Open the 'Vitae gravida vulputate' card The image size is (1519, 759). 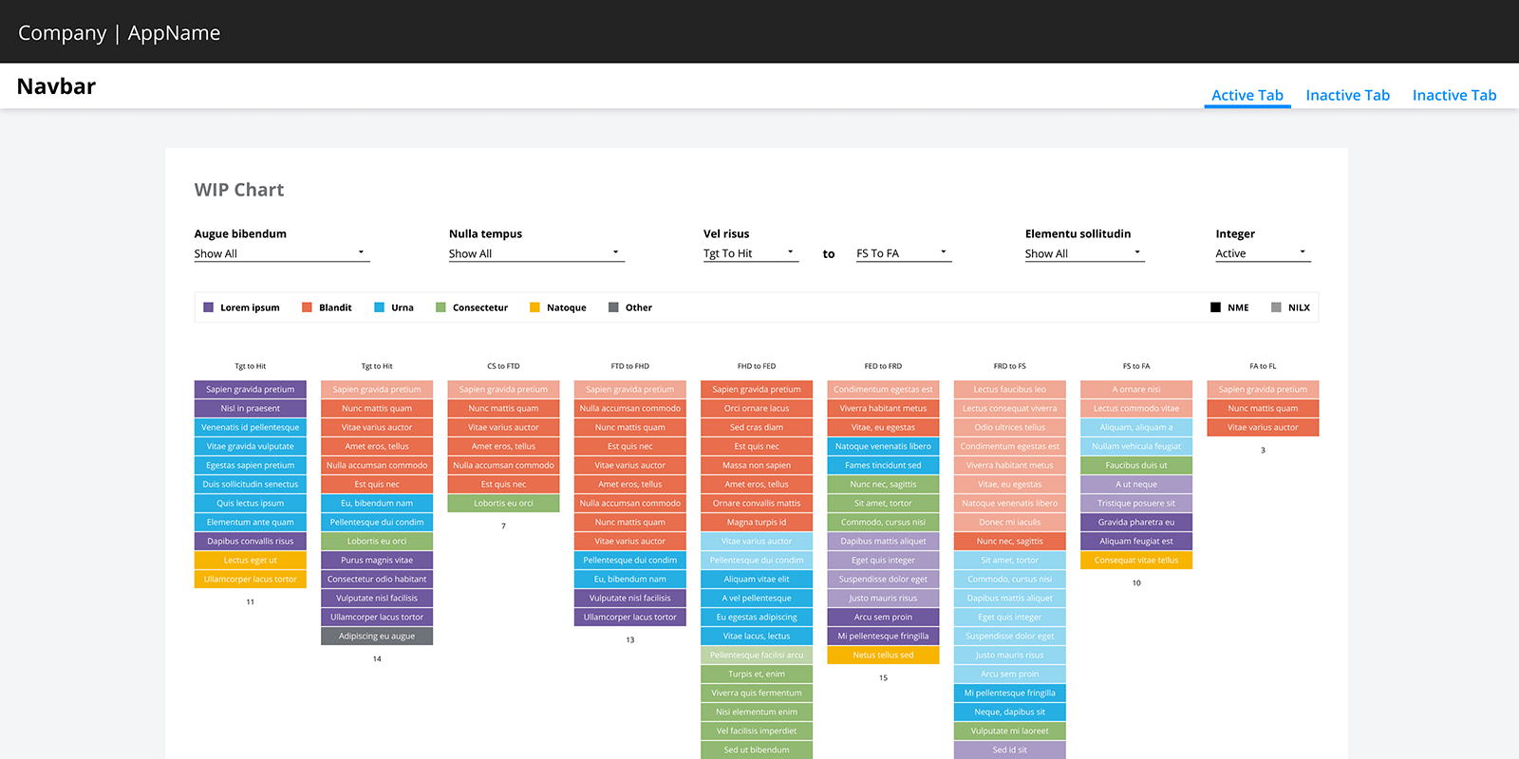click(x=251, y=446)
